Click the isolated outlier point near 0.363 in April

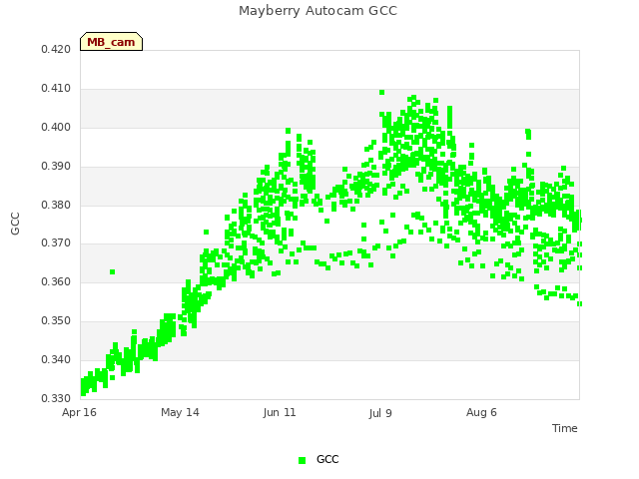113,271
